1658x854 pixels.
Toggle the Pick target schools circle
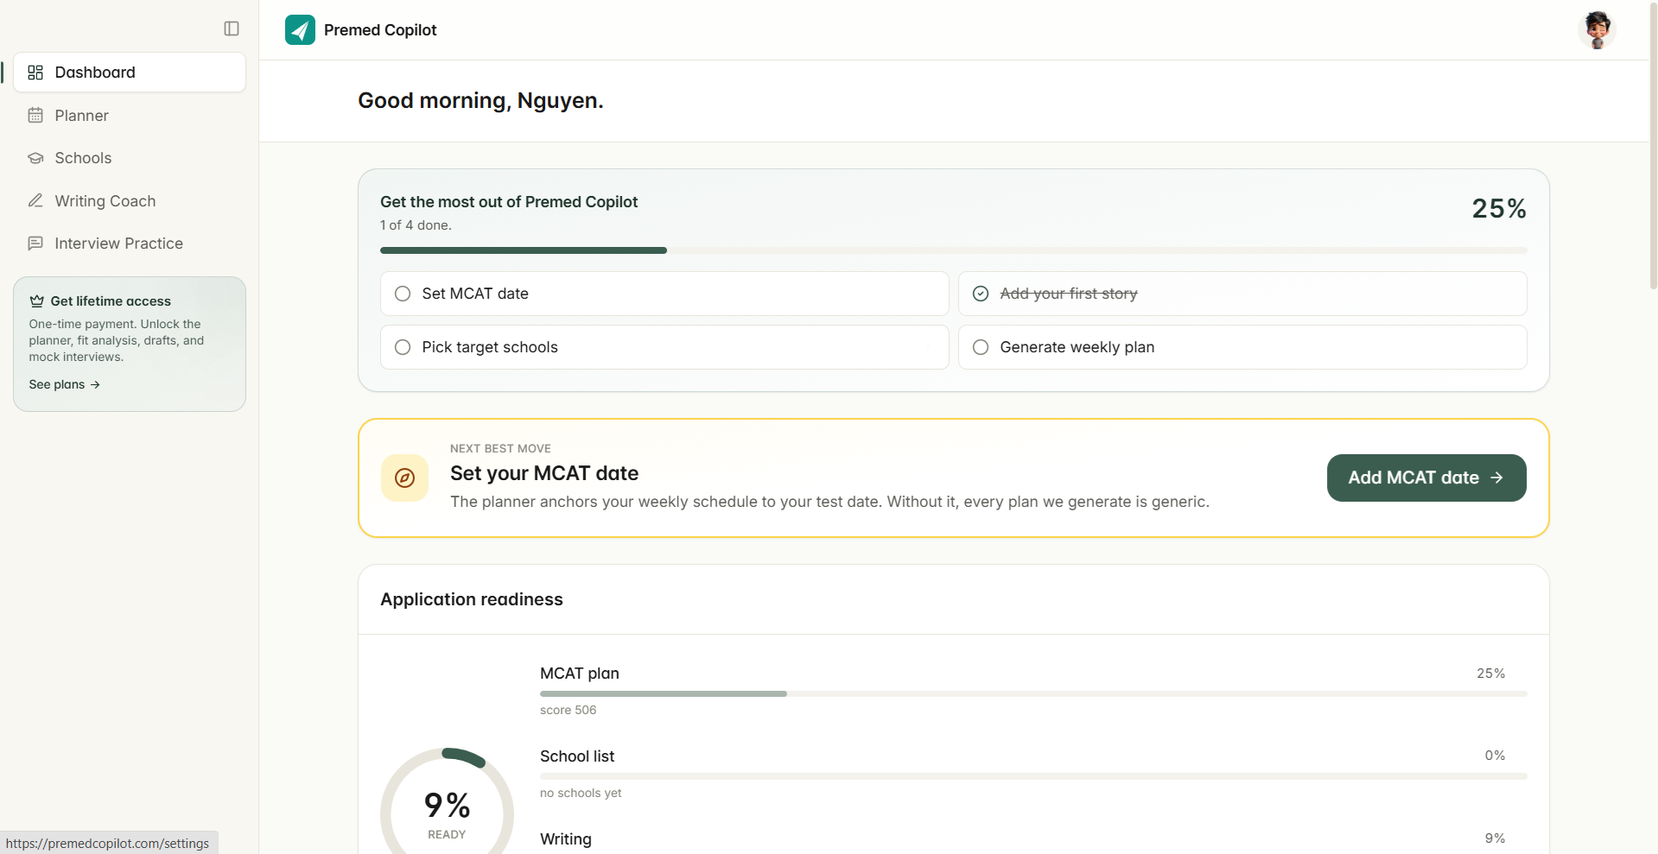coord(403,347)
